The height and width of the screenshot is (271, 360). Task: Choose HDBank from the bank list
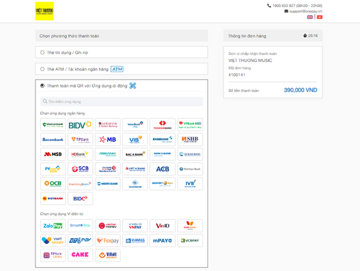[x=80, y=154]
